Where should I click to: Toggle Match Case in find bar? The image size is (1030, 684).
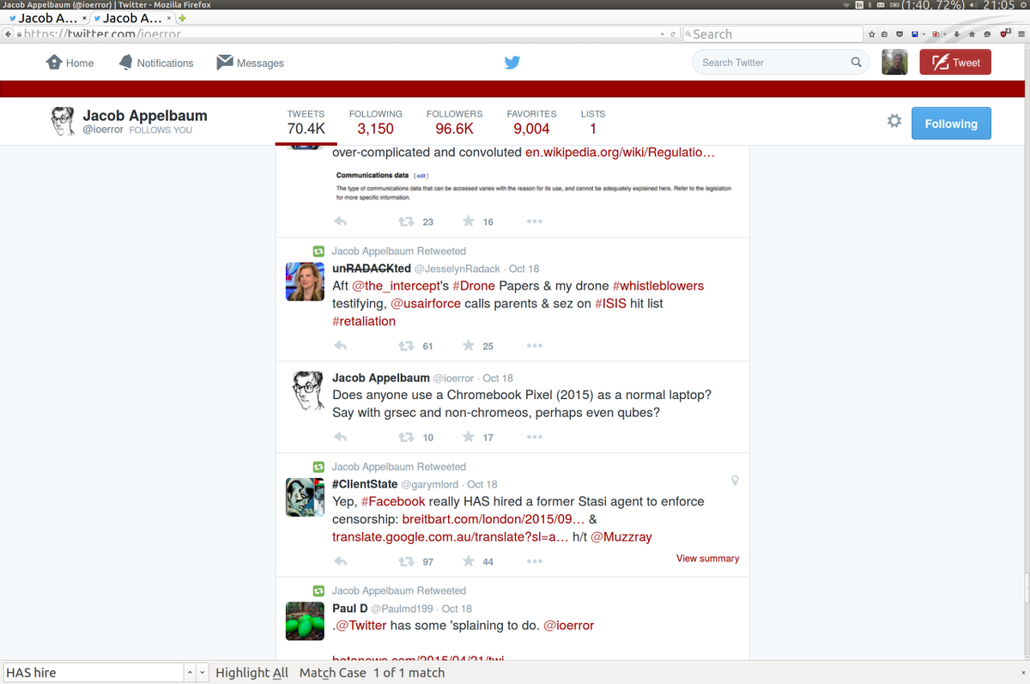[332, 673]
